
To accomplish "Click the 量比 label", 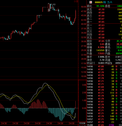I will pos(108,50).
